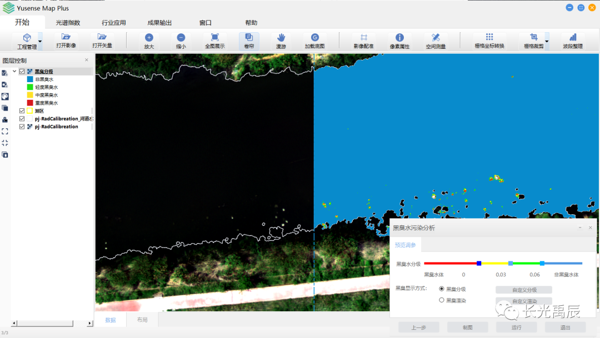Toggle the 测区 layer checkbox
600x338 pixels.
[22, 111]
